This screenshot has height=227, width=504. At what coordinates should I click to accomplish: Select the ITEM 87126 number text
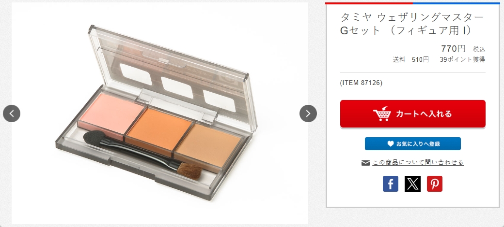[362, 83]
